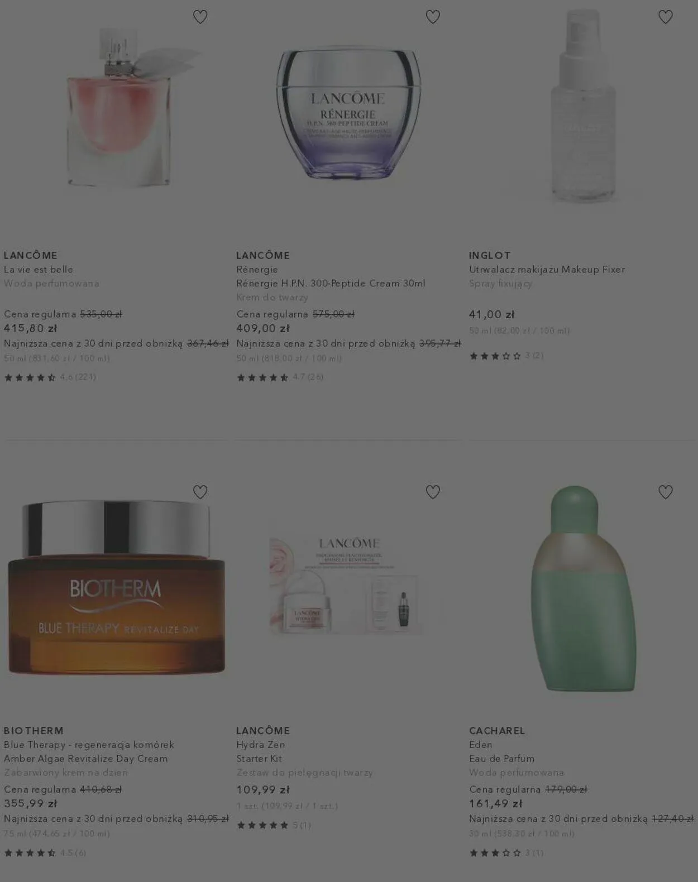View the Hydra Zen Starter Kit image
The image size is (698, 882).
(347, 585)
